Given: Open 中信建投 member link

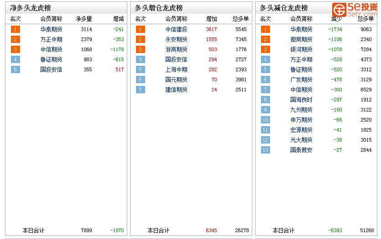Looking at the screenshot, I should point(177,29).
